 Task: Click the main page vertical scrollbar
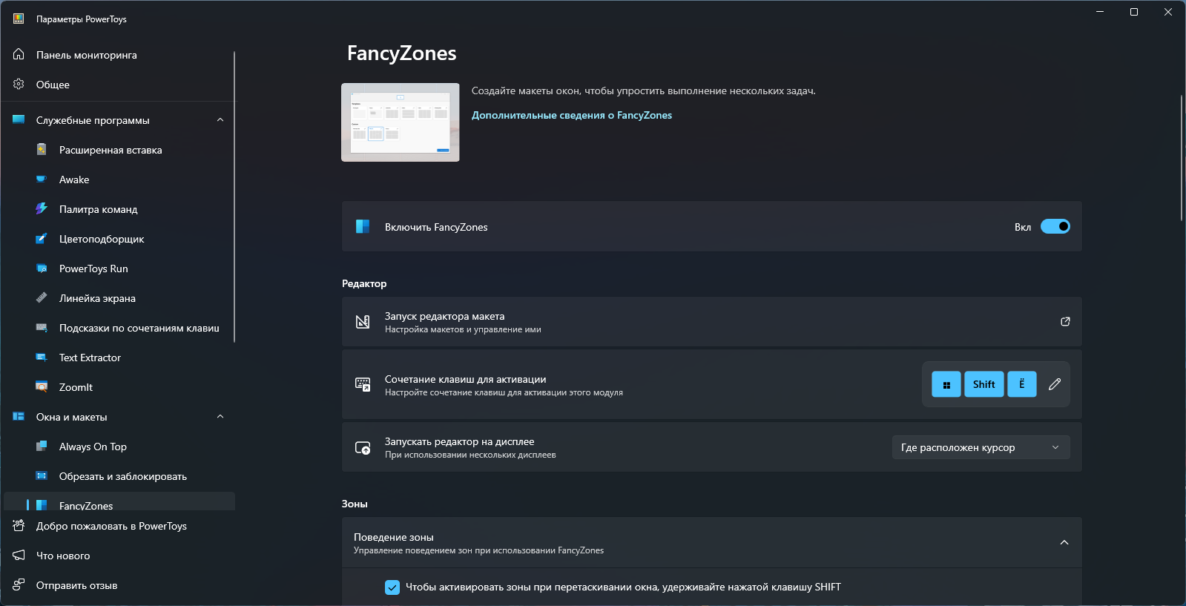pos(1182,157)
